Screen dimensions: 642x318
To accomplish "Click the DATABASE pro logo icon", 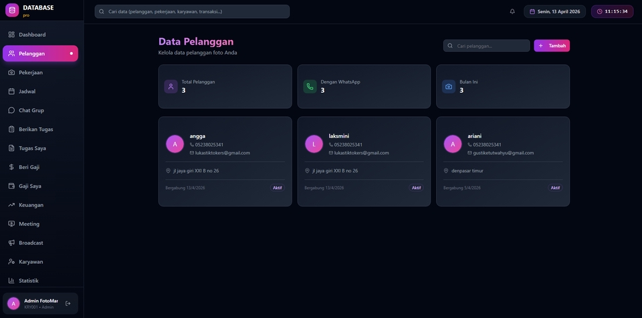I will click(x=12, y=10).
